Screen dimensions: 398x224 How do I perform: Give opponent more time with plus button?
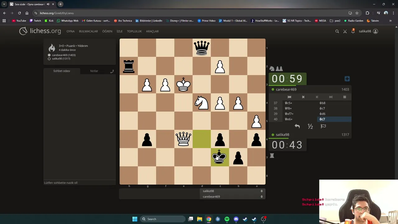(347, 79)
